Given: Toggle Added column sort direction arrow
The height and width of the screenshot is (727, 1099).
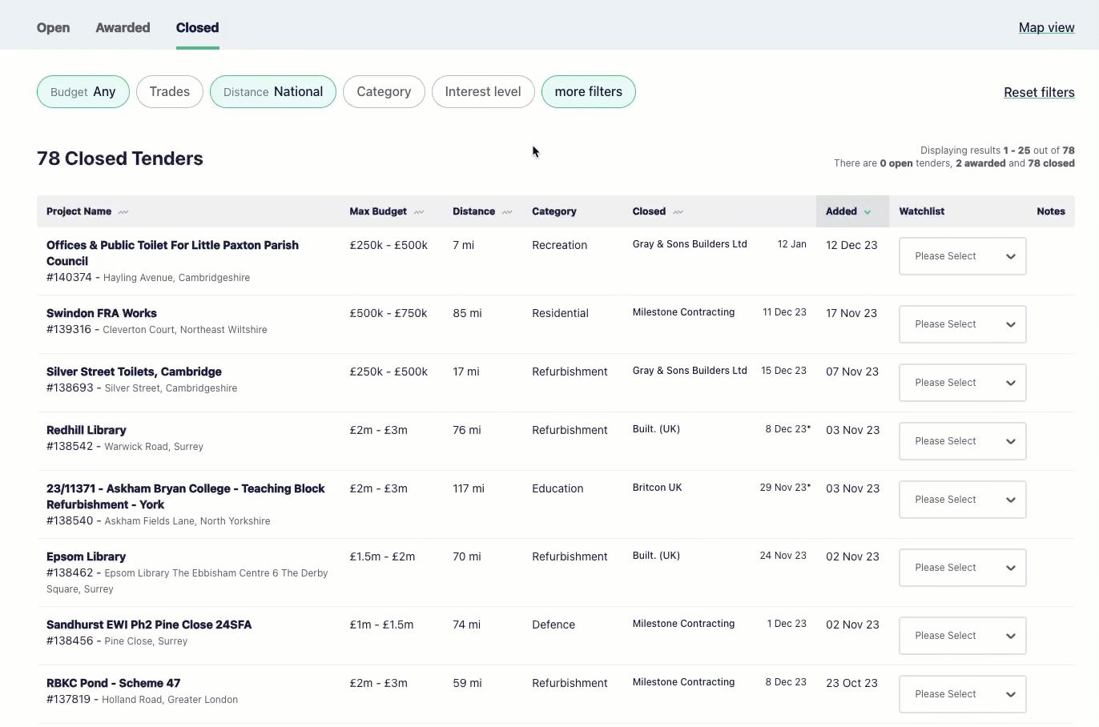Looking at the screenshot, I should click(x=868, y=212).
